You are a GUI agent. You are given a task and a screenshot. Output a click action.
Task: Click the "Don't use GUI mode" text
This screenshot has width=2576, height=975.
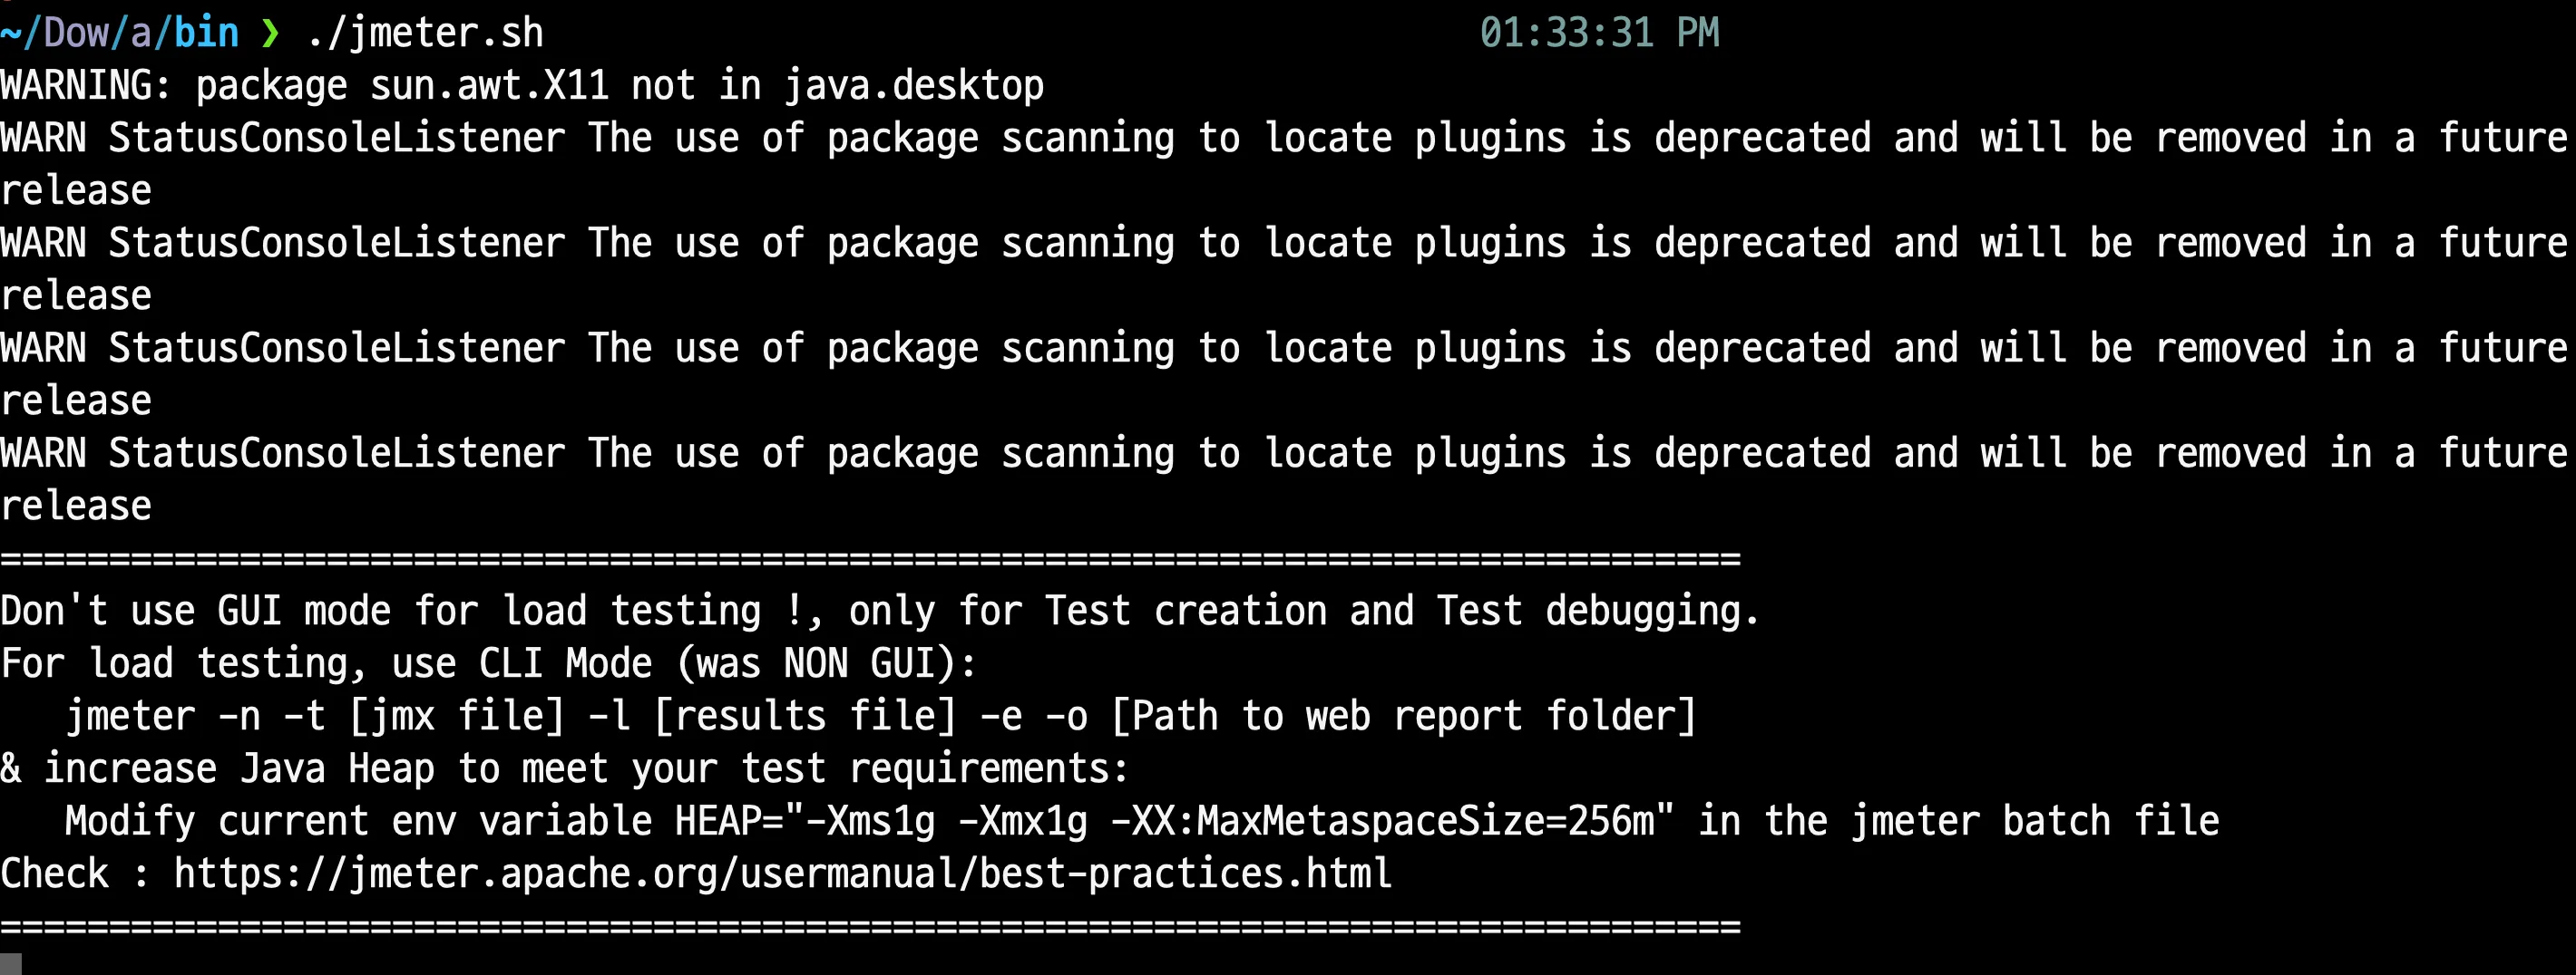(x=195, y=612)
